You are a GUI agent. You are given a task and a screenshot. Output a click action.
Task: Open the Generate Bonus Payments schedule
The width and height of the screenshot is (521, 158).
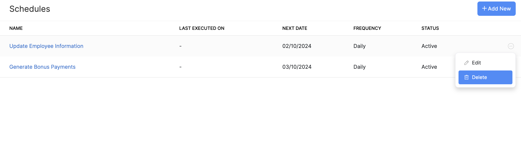pyautogui.click(x=42, y=67)
